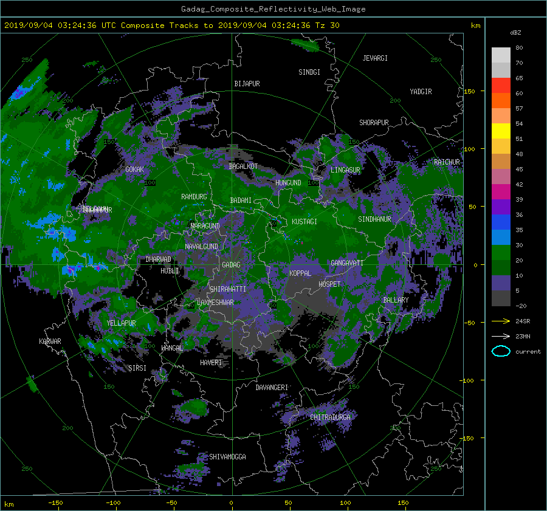
Task: Click the 'RAICHUR' city label
Action: click(447, 162)
